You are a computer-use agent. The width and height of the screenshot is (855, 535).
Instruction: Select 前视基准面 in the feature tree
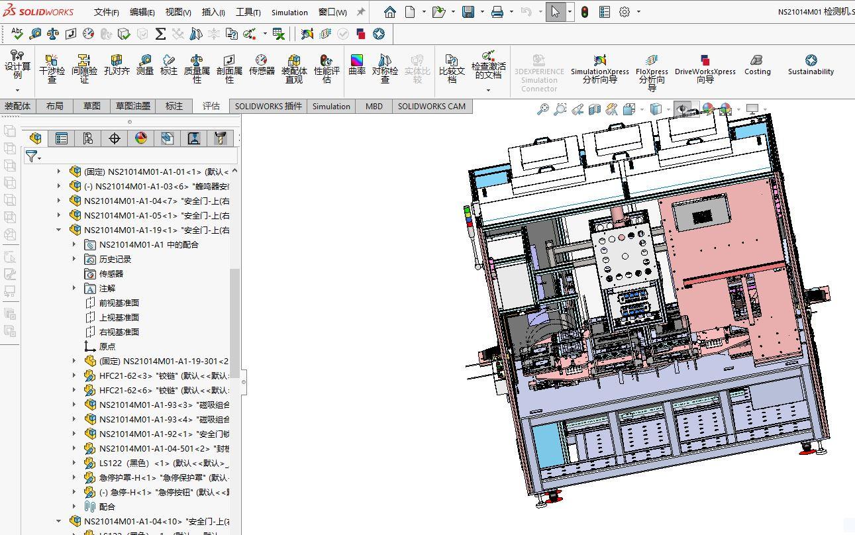(x=119, y=303)
